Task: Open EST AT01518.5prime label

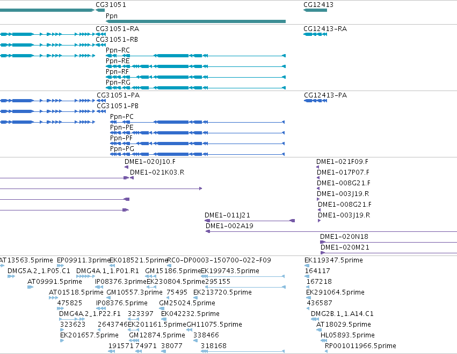Action: pos(76,292)
